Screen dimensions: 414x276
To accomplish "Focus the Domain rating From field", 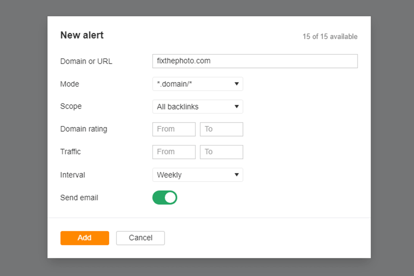I will click(174, 129).
